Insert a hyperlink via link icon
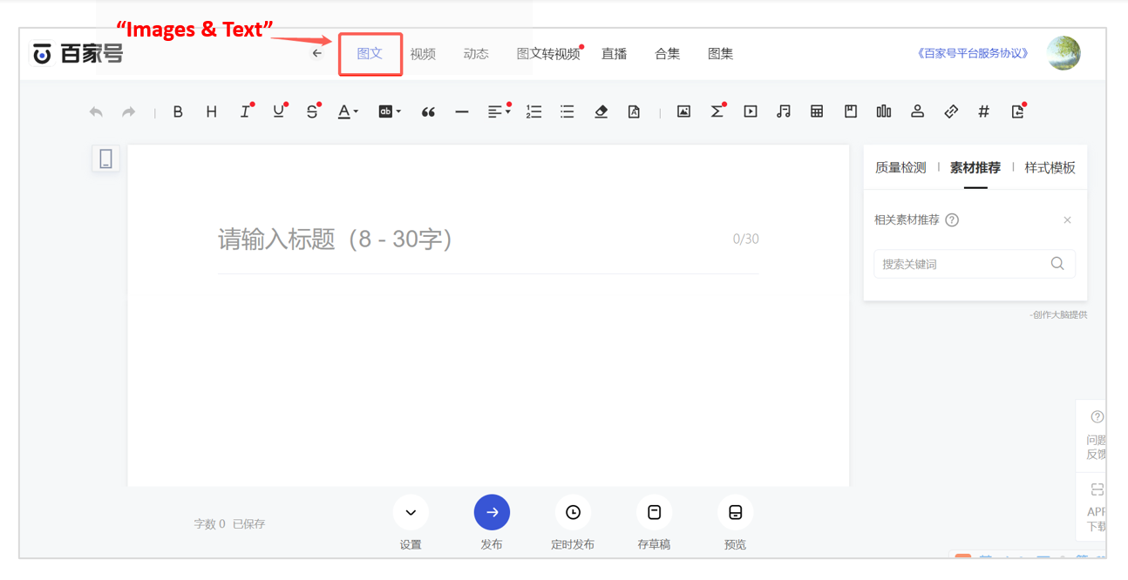Viewport: 1128px width, 580px height. coord(951,111)
